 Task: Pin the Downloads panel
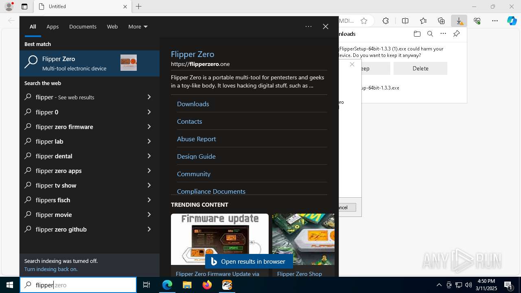coord(456,34)
